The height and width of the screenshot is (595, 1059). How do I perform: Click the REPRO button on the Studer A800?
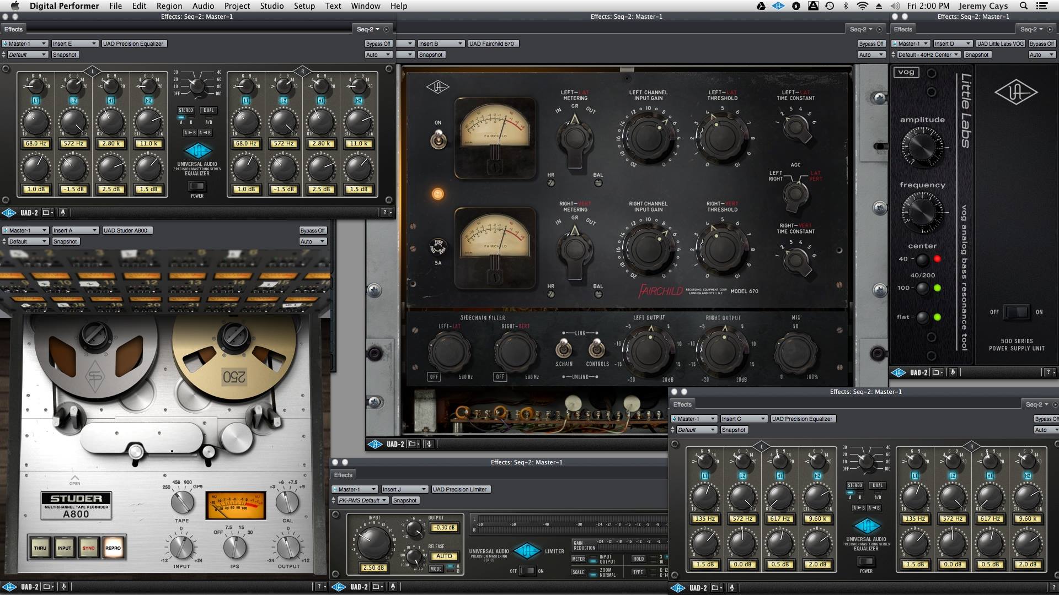pyautogui.click(x=113, y=548)
